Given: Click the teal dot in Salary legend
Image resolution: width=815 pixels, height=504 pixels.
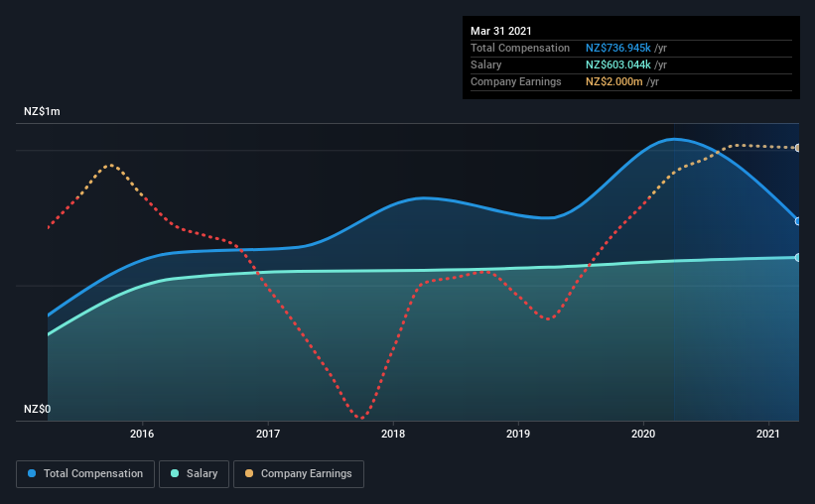Looking at the screenshot, I should (x=175, y=473).
